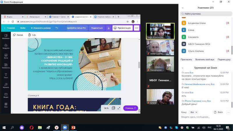
Task: Toggle raised hand with Поднять руку
Action: coord(224,60)
